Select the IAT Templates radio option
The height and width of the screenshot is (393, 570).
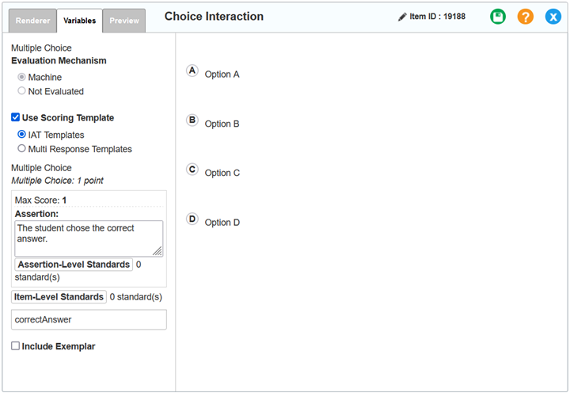coord(22,134)
